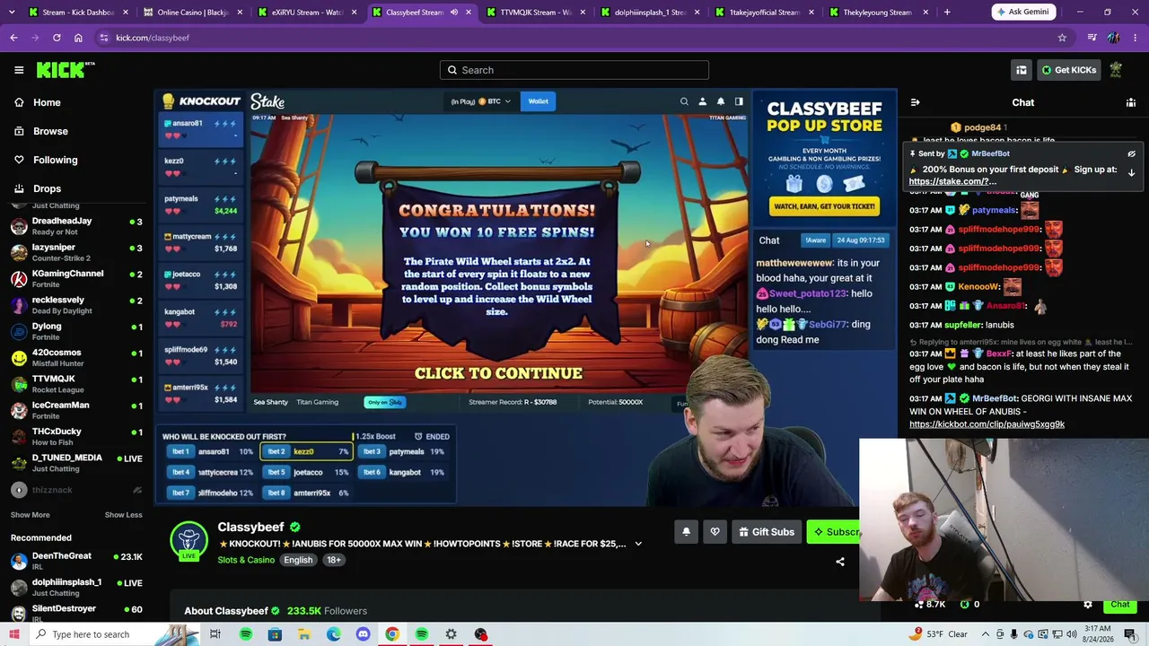Screen dimensions: 1149x646
Task: Switch to the TTVMQJK Stream tab
Action: [x=536, y=13]
